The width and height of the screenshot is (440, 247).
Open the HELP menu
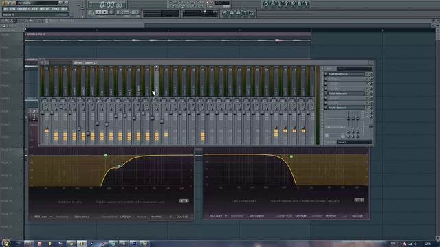coord(64,9)
